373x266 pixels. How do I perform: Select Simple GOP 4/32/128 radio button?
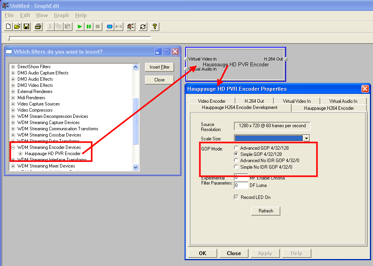(x=236, y=154)
